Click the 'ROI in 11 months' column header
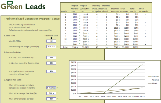 click(144, 10)
